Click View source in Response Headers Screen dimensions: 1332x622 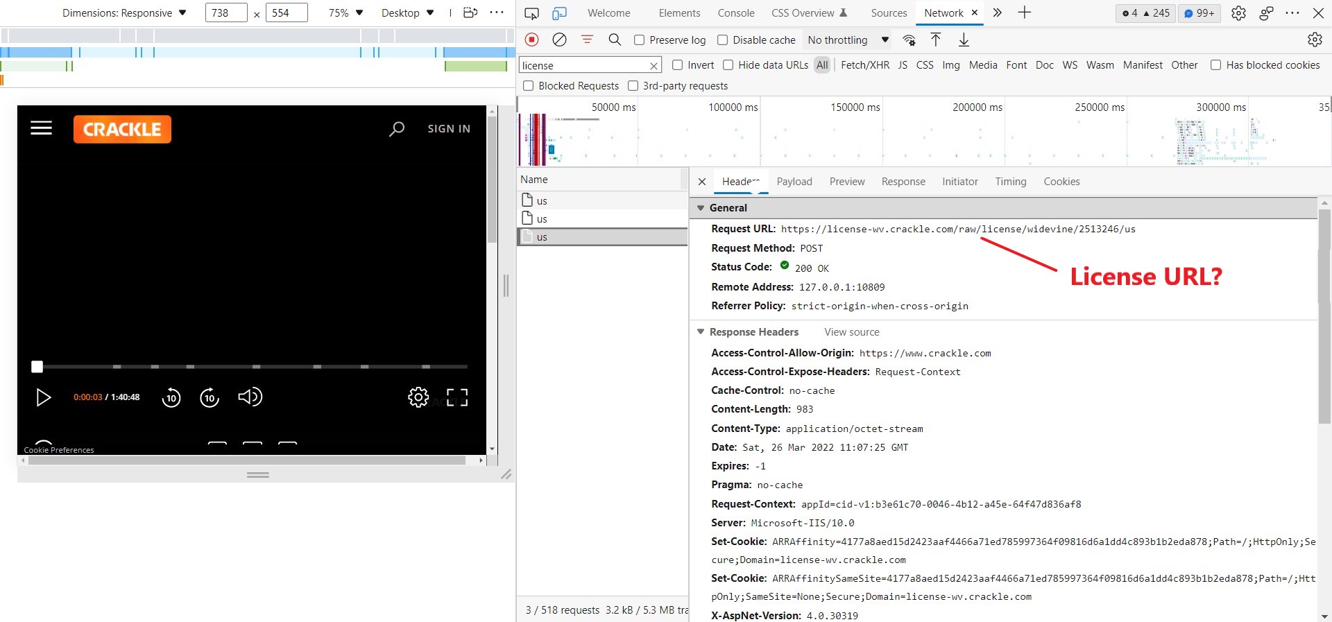pos(851,332)
